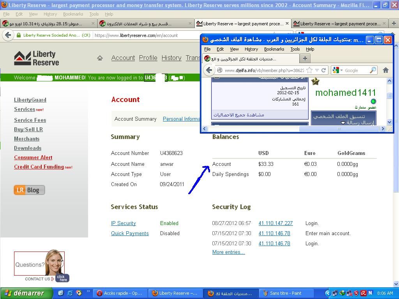This screenshot has height=299, width=399.
Task: Click the Questions contact us banner
Action: click(x=41, y=266)
